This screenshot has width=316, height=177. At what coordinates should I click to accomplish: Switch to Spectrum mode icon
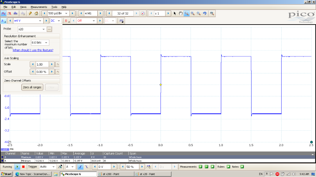[x=15, y=14]
